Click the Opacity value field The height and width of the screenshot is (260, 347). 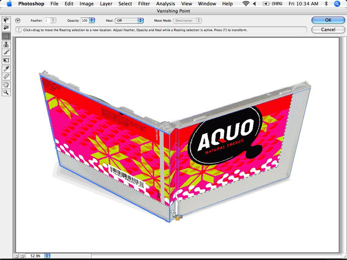click(x=85, y=21)
